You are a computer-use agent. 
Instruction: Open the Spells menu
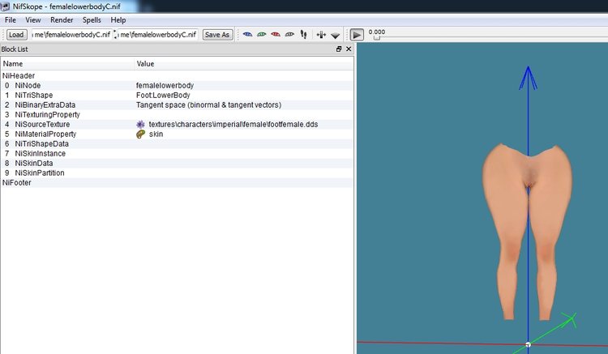click(92, 19)
